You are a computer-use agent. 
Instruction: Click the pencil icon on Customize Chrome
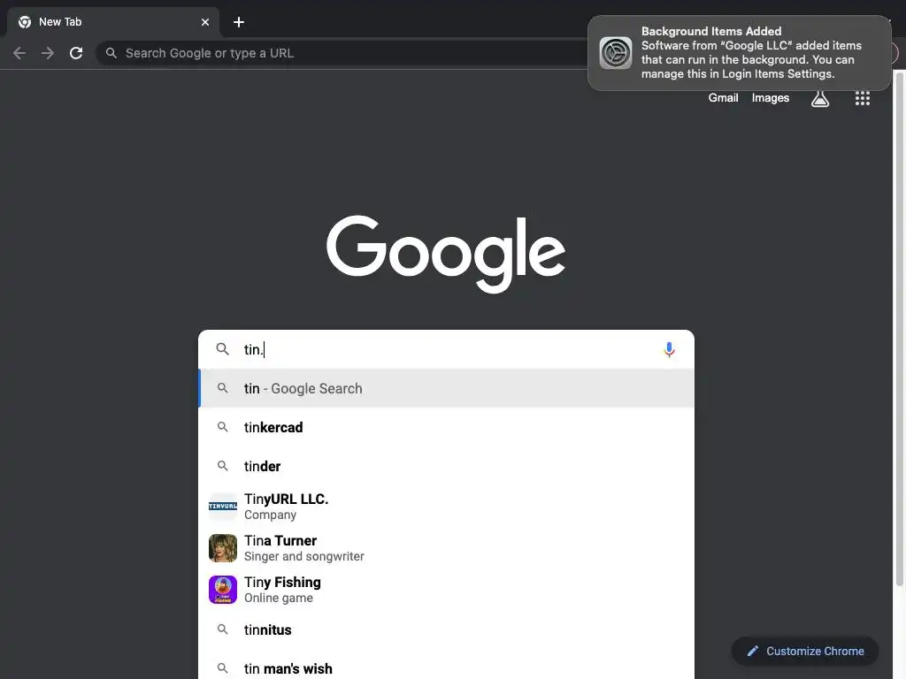pyautogui.click(x=752, y=651)
